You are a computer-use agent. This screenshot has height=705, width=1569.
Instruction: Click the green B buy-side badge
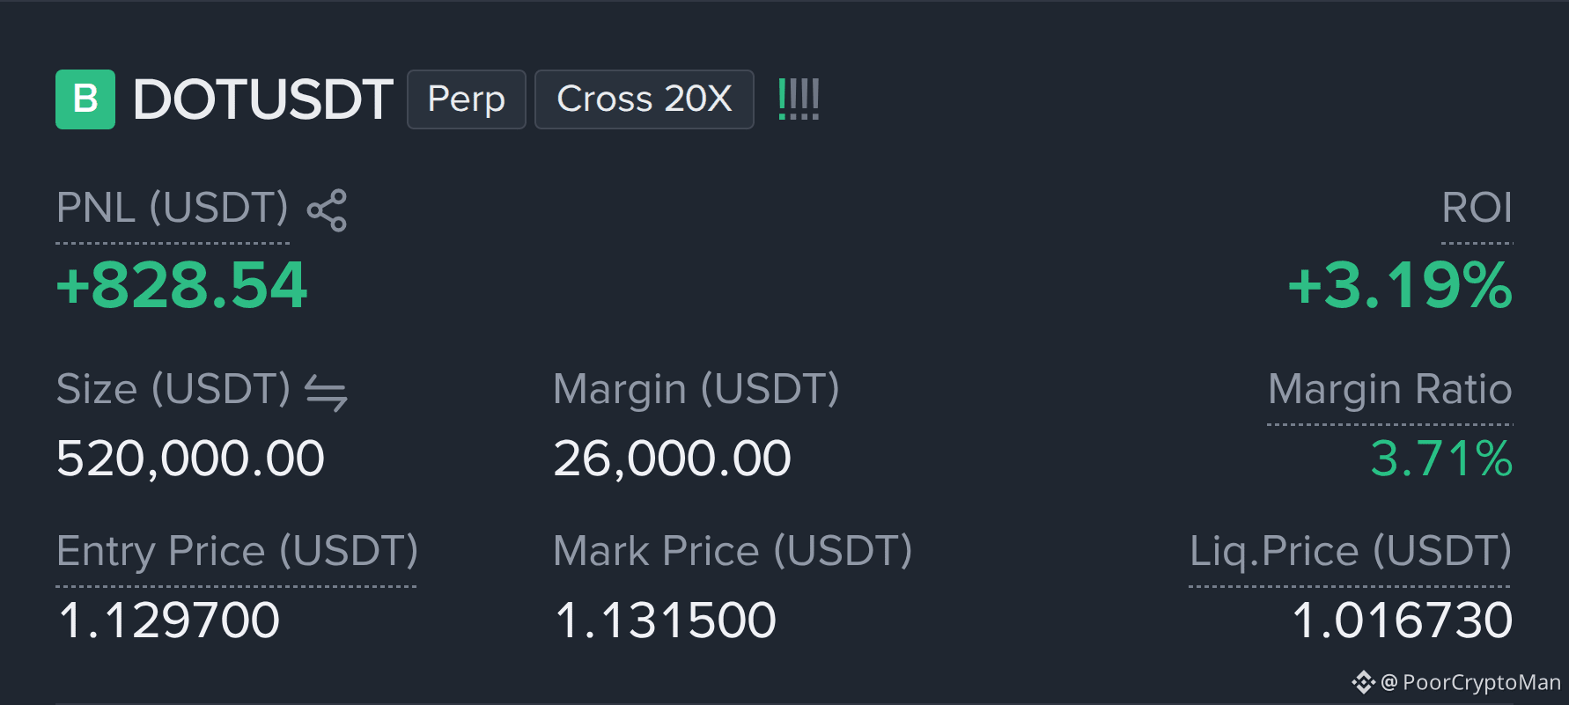click(85, 99)
